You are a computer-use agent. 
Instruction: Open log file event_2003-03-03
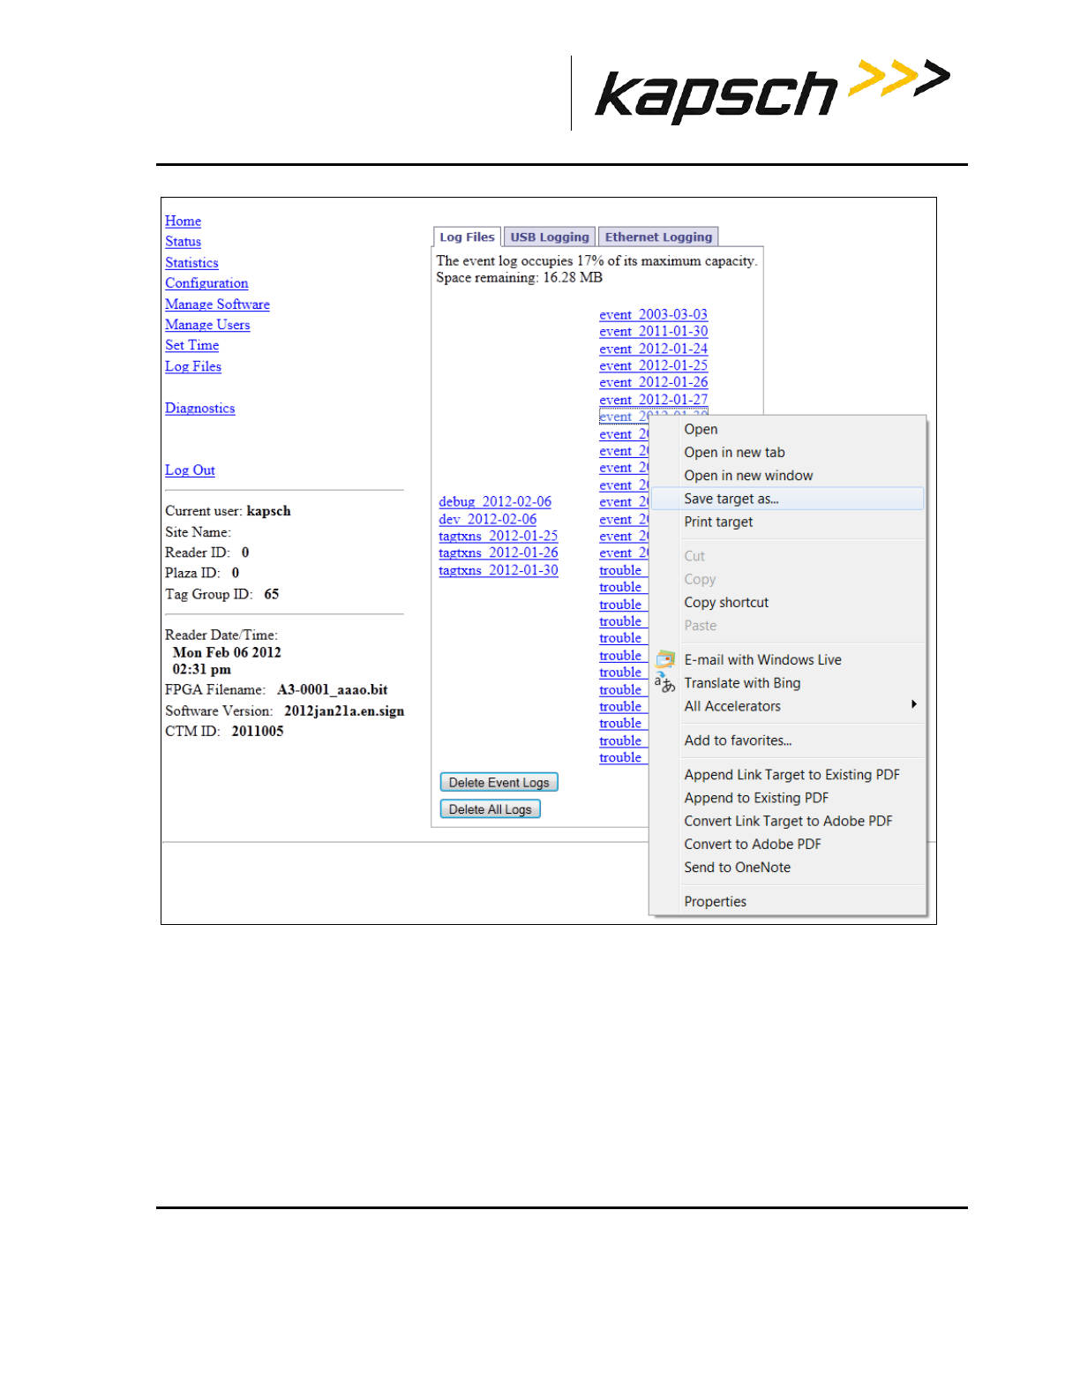pyautogui.click(x=653, y=314)
